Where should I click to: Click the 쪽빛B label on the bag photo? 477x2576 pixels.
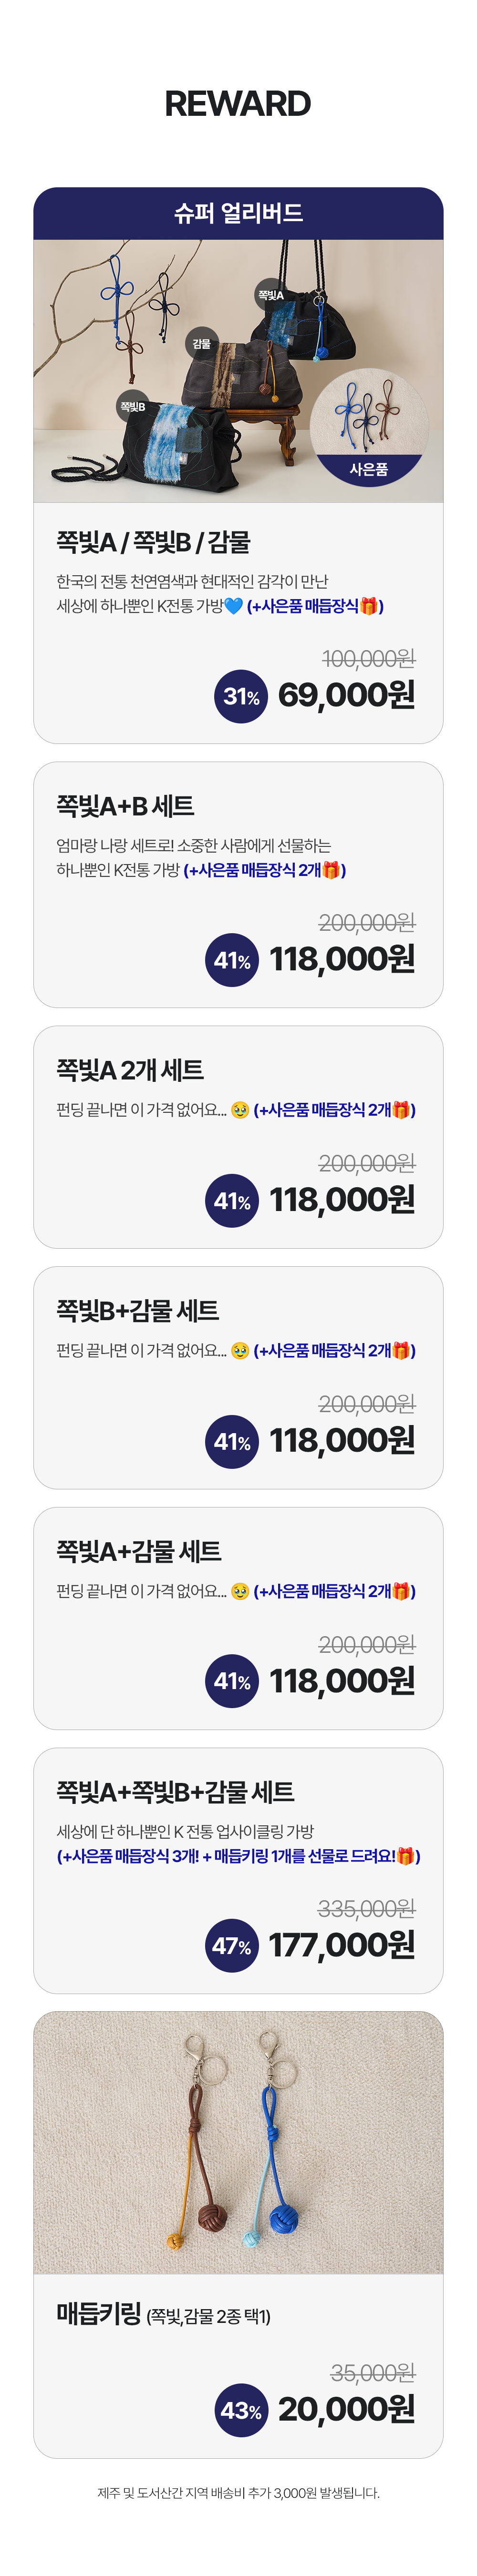133,406
